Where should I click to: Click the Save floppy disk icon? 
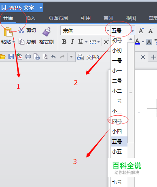click(11, 56)
